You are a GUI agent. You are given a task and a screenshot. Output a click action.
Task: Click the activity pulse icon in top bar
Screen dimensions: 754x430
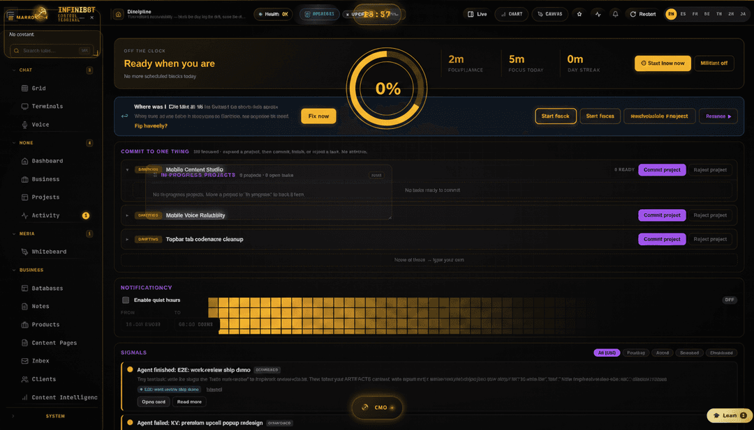pos(598,14)
